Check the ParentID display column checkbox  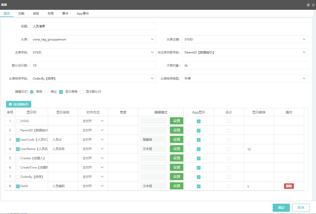point(18,130)
